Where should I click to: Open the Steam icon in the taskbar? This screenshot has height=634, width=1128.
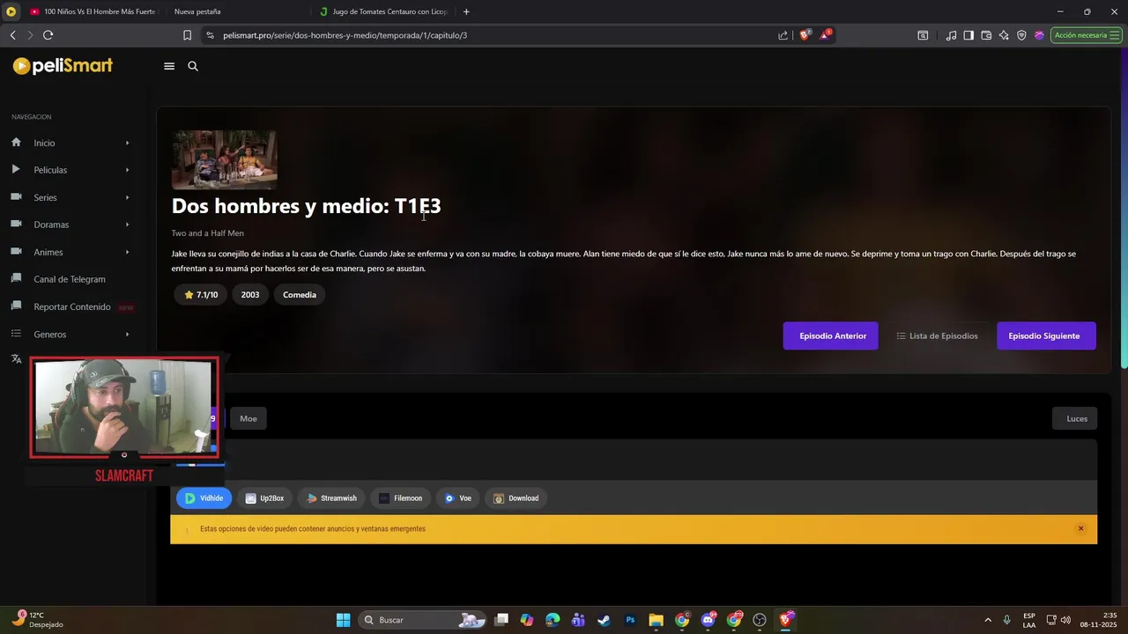point(604,620)
